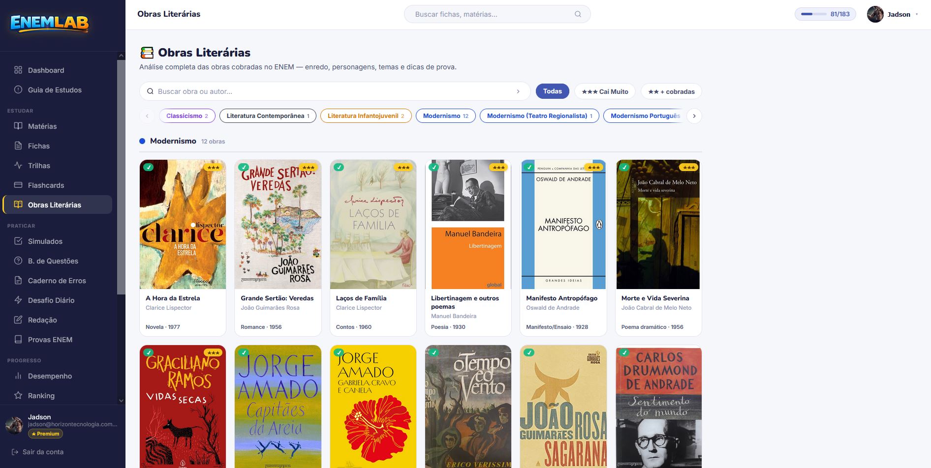Select the Redação pencil-edit icon
Screen dimensions: 931x468
coord(18,320)
